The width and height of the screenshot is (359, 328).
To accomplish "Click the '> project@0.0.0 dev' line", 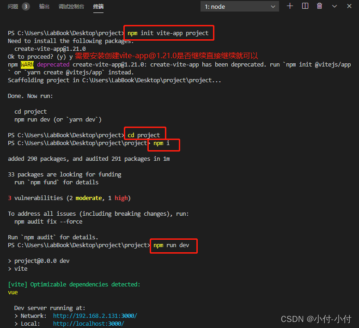I will 39,261.
